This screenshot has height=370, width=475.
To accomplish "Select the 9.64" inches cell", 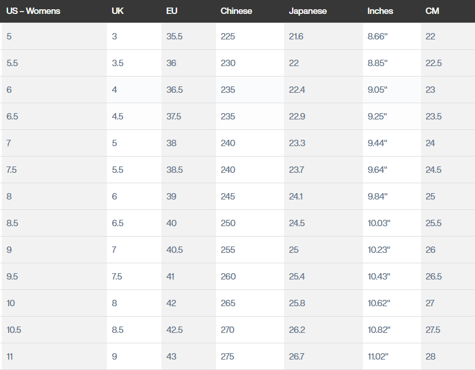I will point(377,170).
